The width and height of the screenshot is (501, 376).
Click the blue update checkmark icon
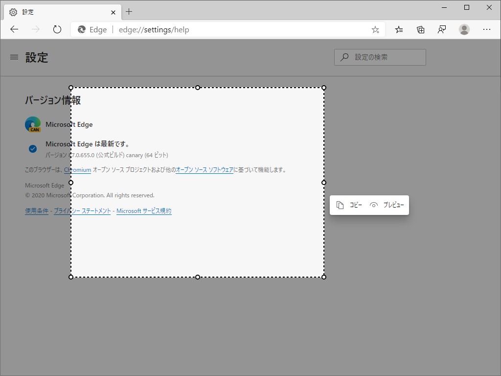click(33, 149)
